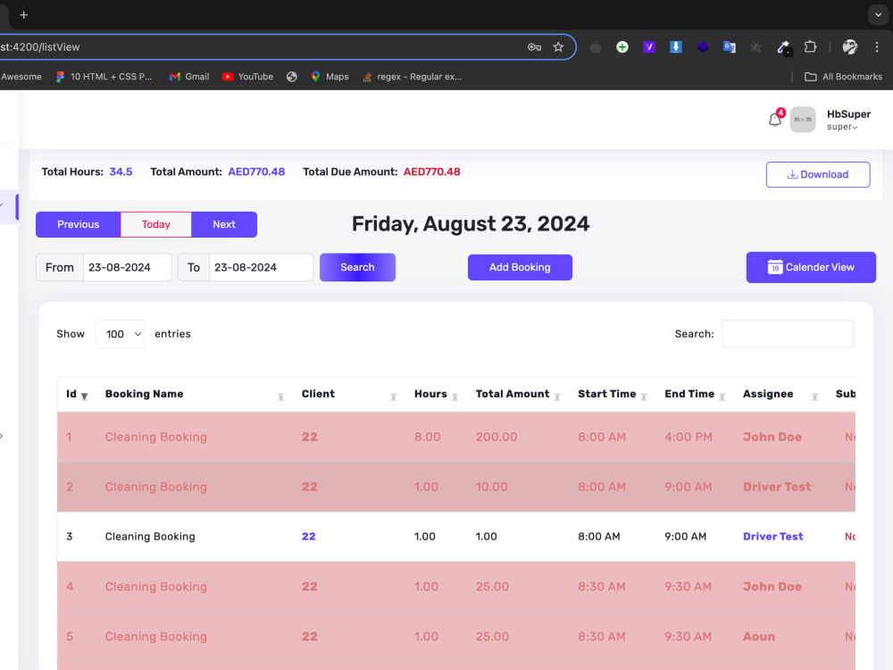Open the regex Regular ex bookmark
The width and height of the screenshot is (893, 670).
(x=413, y=76)
